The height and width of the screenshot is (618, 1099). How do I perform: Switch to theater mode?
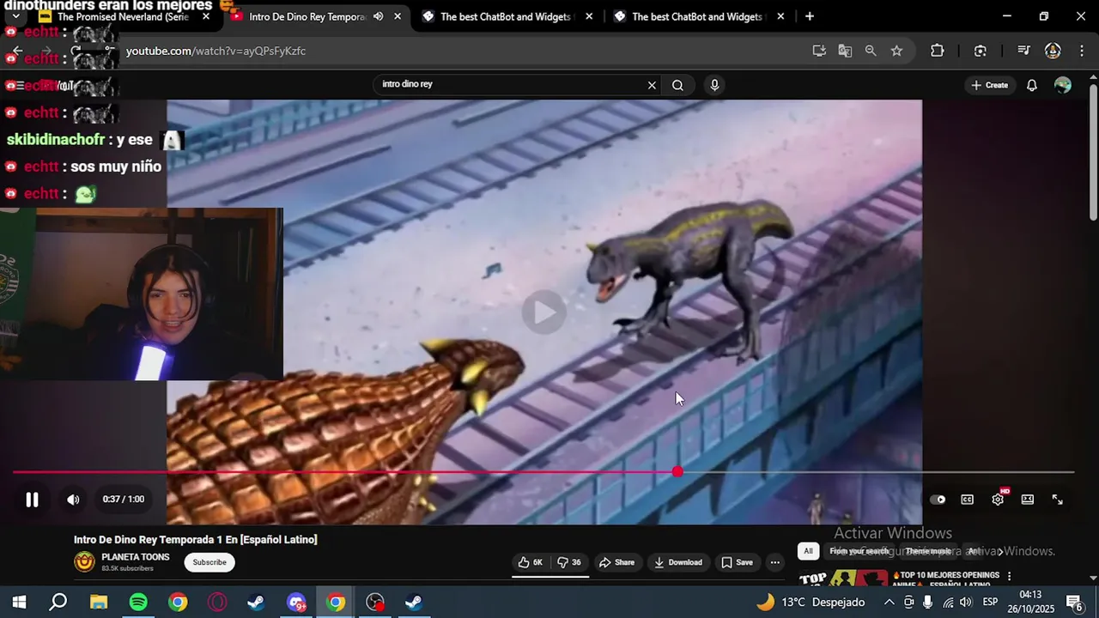(x=1028, y=500)
